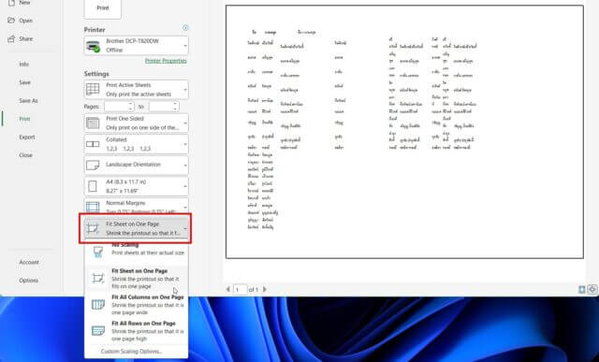Choose Fit All Rows on One Page
599x362 pixels.
(x=137, y=331)
